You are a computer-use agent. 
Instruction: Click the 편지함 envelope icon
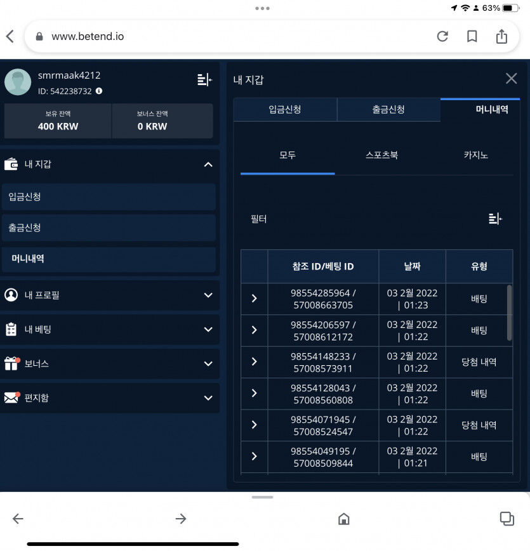[x=11, y=398]
